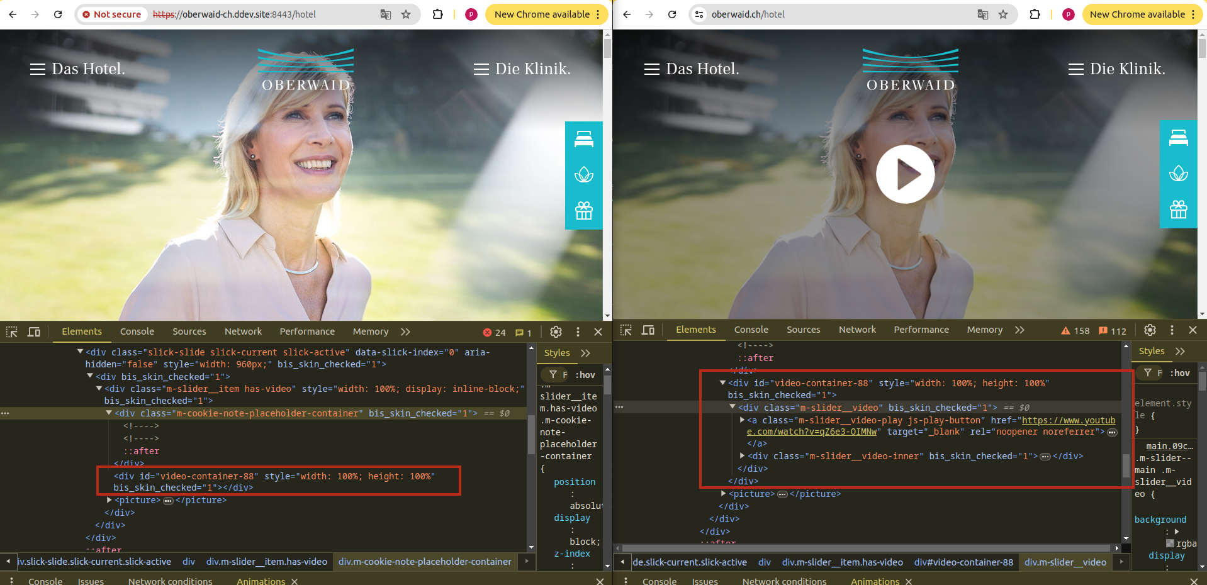1207x585 pixels.
Task: Toggle :hov element state in right Styles pane
Action: pyautogui.click(x=1180, y=373)
